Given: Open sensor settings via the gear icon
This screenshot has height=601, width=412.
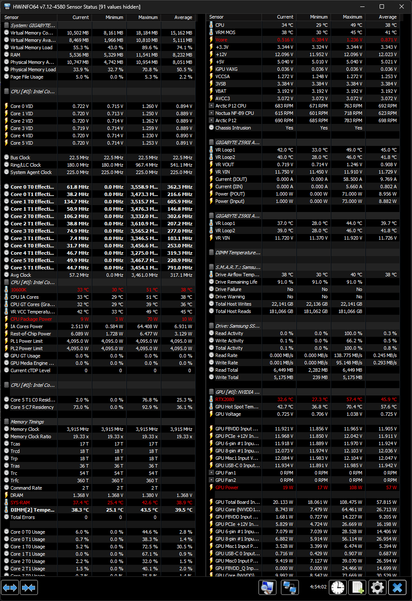Looking at the screenshot, I should (377, 588).
